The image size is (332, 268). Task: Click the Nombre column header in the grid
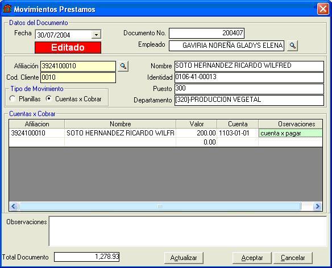tap(121, 124)
